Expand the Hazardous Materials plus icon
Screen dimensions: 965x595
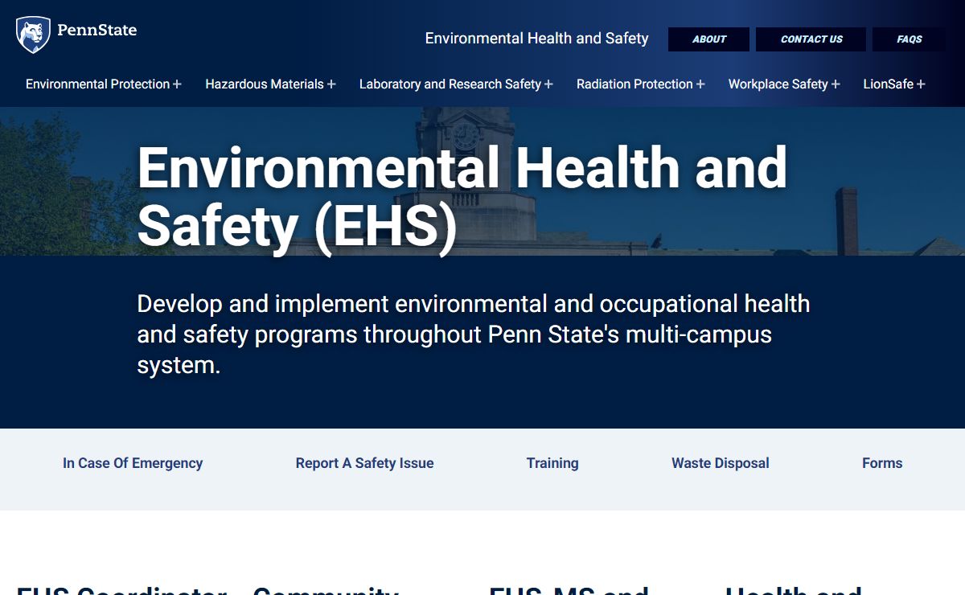tap(331, 84)
